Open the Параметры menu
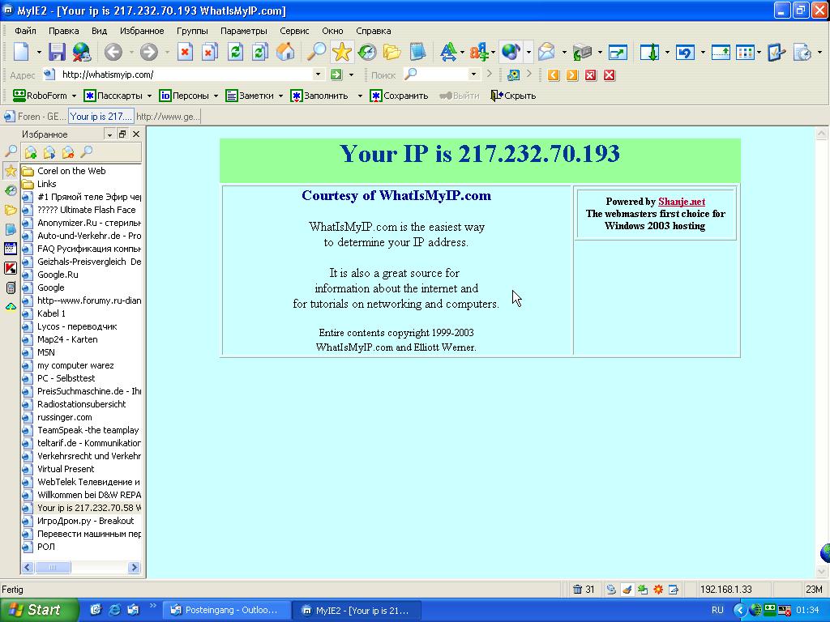 pyautogui.click(x=243, y=31)
